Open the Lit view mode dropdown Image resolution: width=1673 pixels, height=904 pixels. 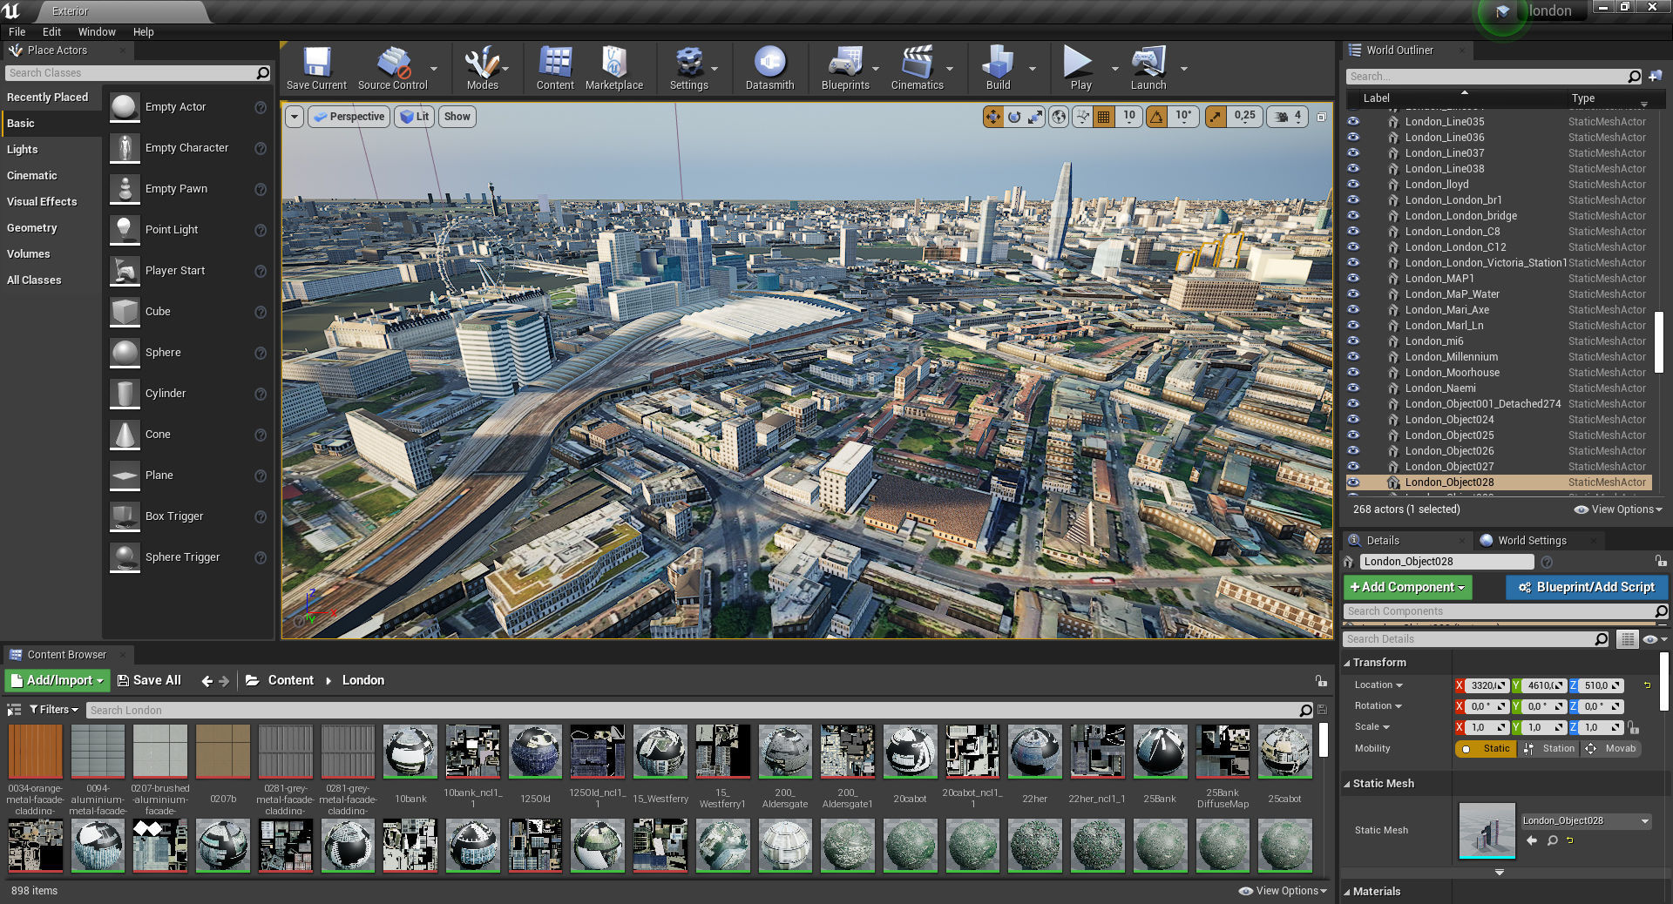coord(414,117)
